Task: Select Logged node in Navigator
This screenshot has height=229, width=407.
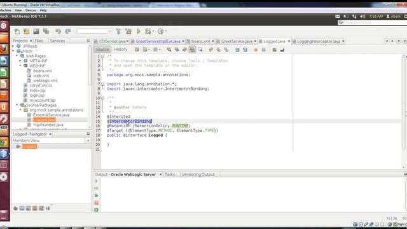Action: click(x=29, y=146)
